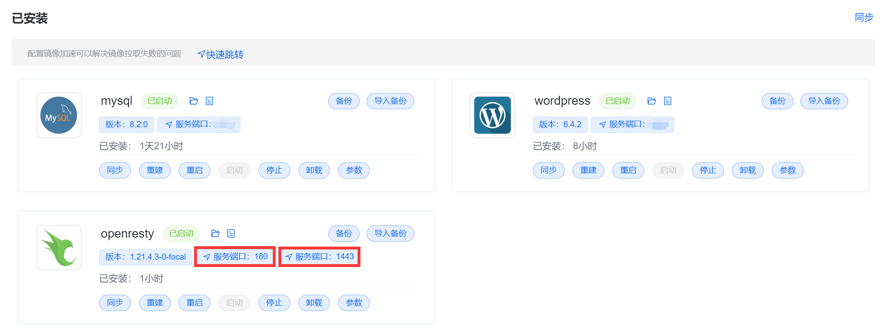Screen dimensions: 886x331
Task: Open openresty log document icon
Action: 231,234
